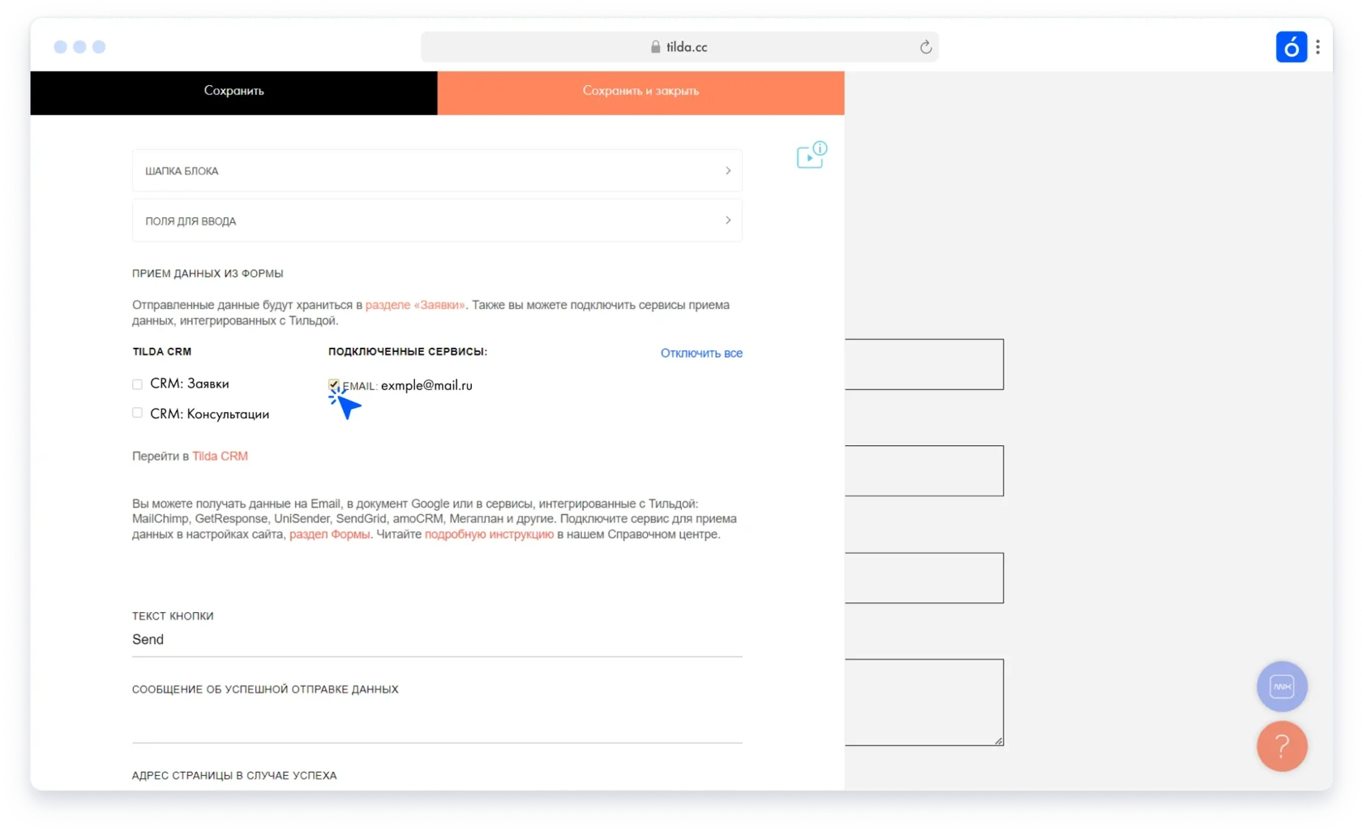Image resolution: width=1362 pixels, height=832 pixels.
Task: Open the orange help question button
Action: (x=1282, y=746)
